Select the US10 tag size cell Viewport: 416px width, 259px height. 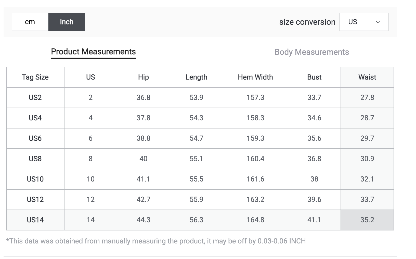pyautogui.click(x=35, y=179)
